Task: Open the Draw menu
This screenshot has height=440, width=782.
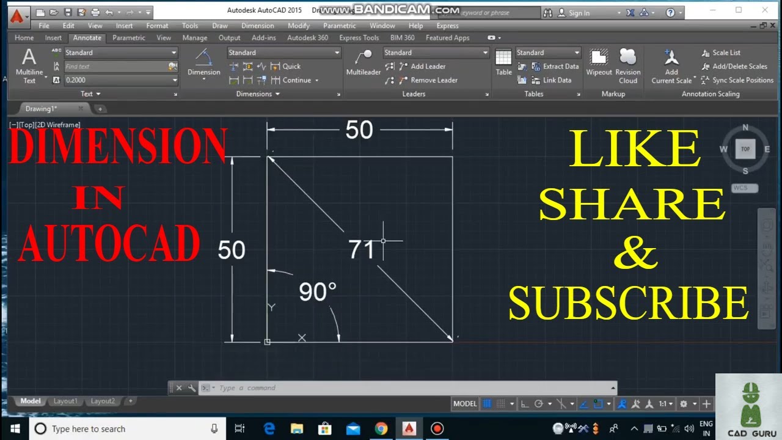Action: pyautogui.click(x=220, y=26)
